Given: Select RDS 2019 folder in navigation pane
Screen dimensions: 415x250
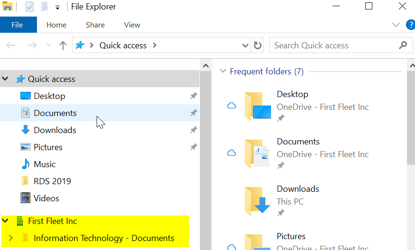Looking at the screenshot, I should (99, 181).
